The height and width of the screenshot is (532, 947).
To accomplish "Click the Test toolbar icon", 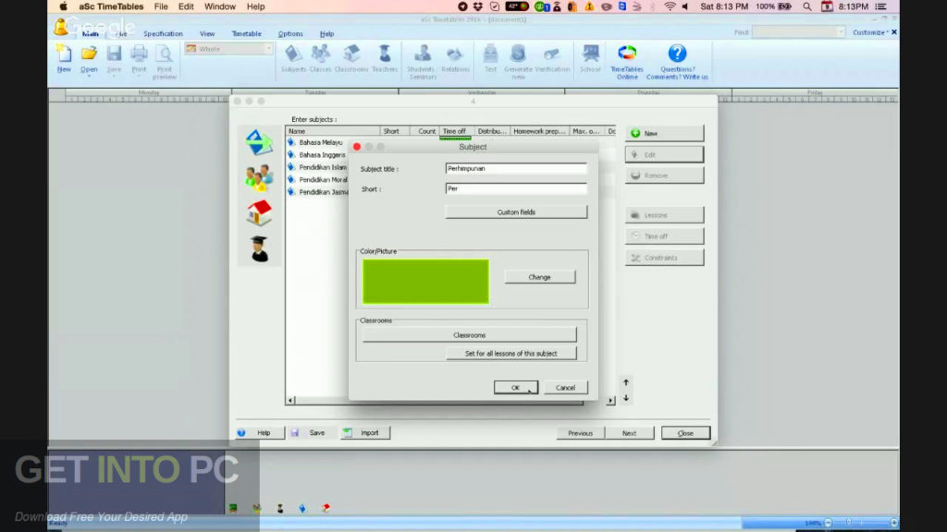I will coord(490,58).
